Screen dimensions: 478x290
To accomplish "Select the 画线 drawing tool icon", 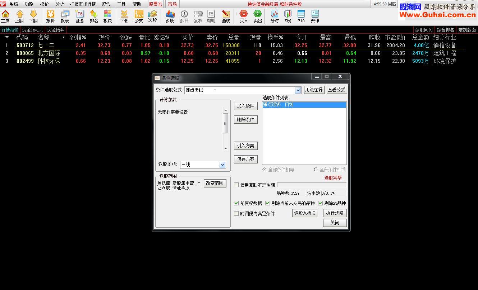I will pos(226,16).
